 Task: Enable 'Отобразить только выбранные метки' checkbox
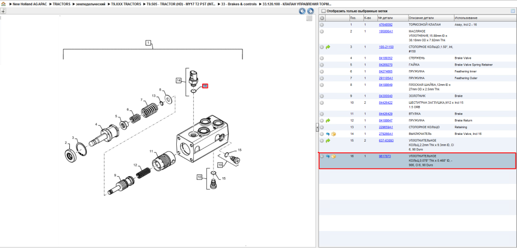324,11
